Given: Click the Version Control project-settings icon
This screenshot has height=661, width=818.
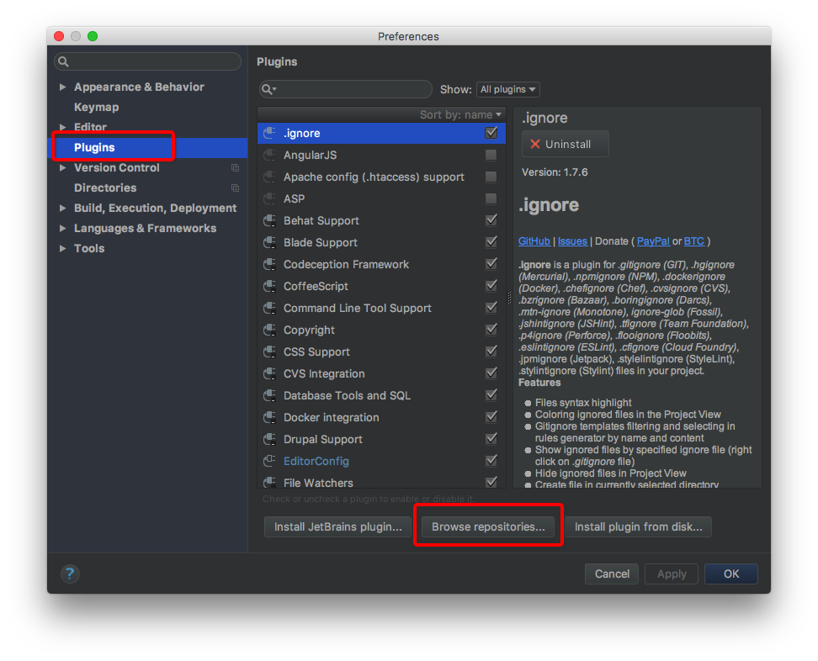Looking at the screenshot, I should pyautogui.click(x=236, y=168).
